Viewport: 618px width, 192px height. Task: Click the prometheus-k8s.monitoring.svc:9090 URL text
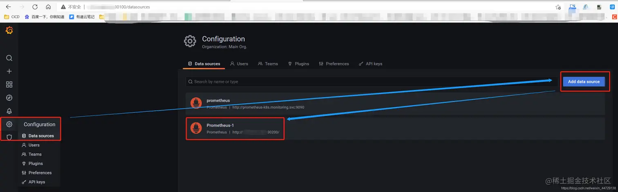[268, 108]
